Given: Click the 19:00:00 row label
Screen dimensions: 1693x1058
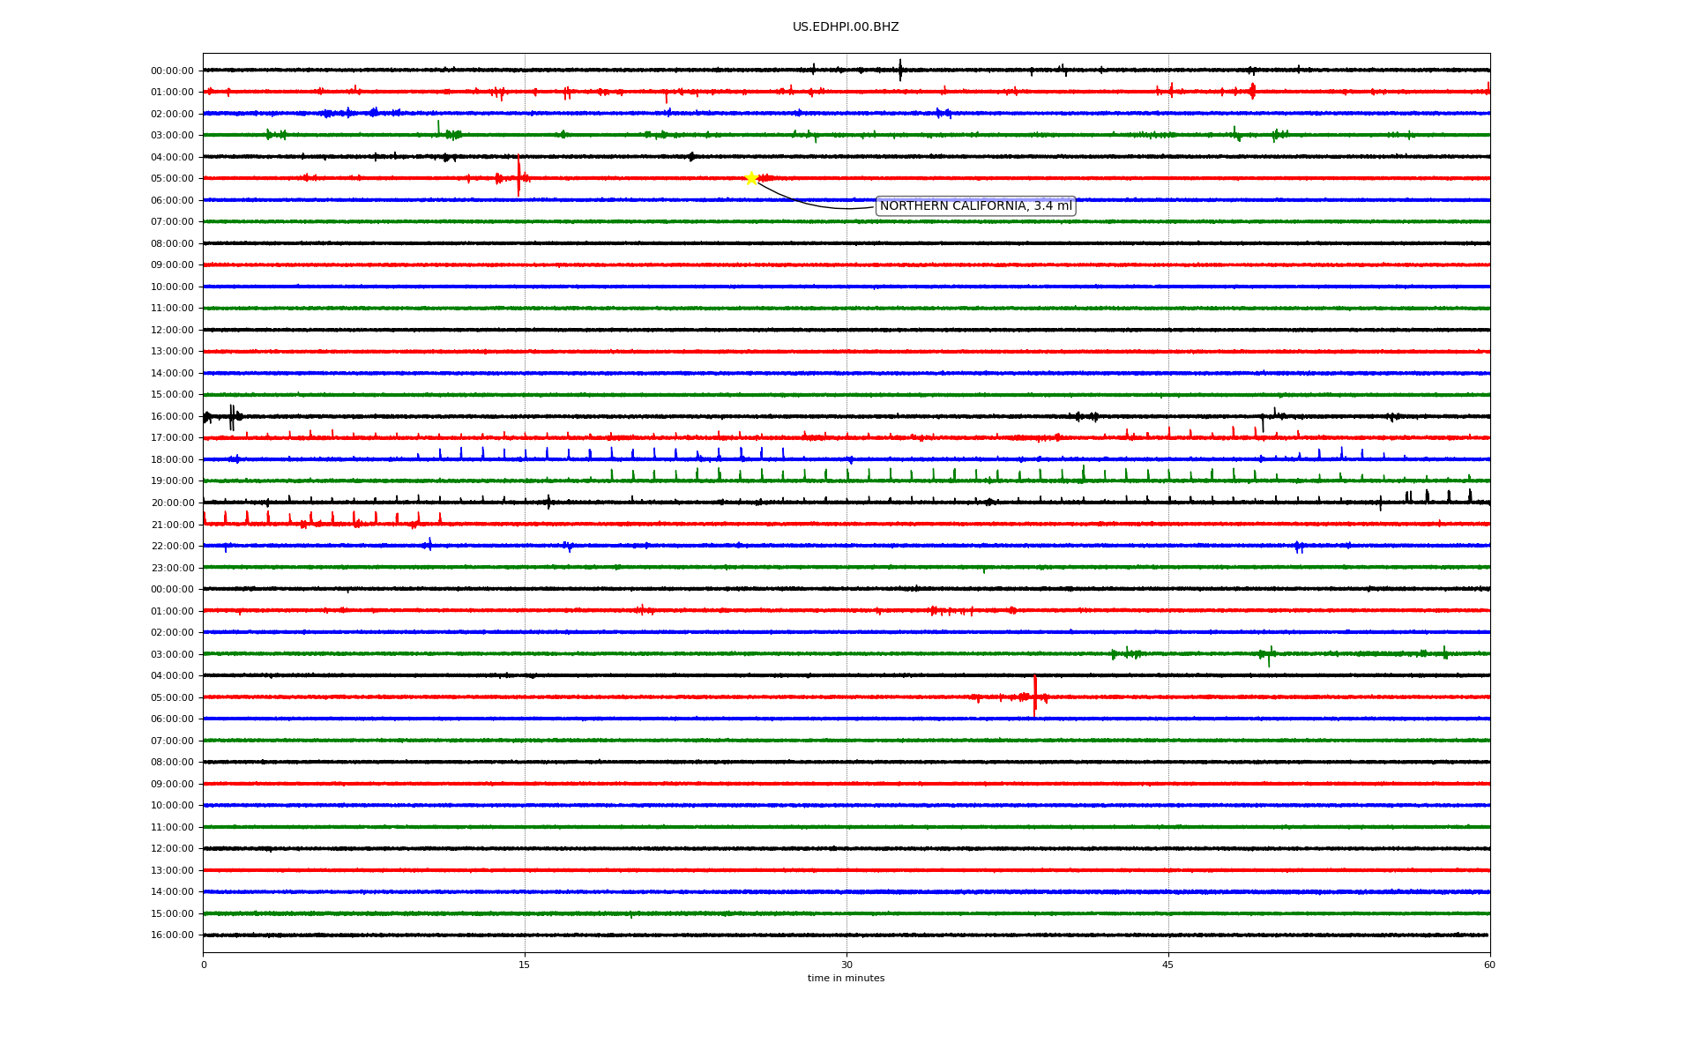Looking at the screenshot, I should coord(172,481).
